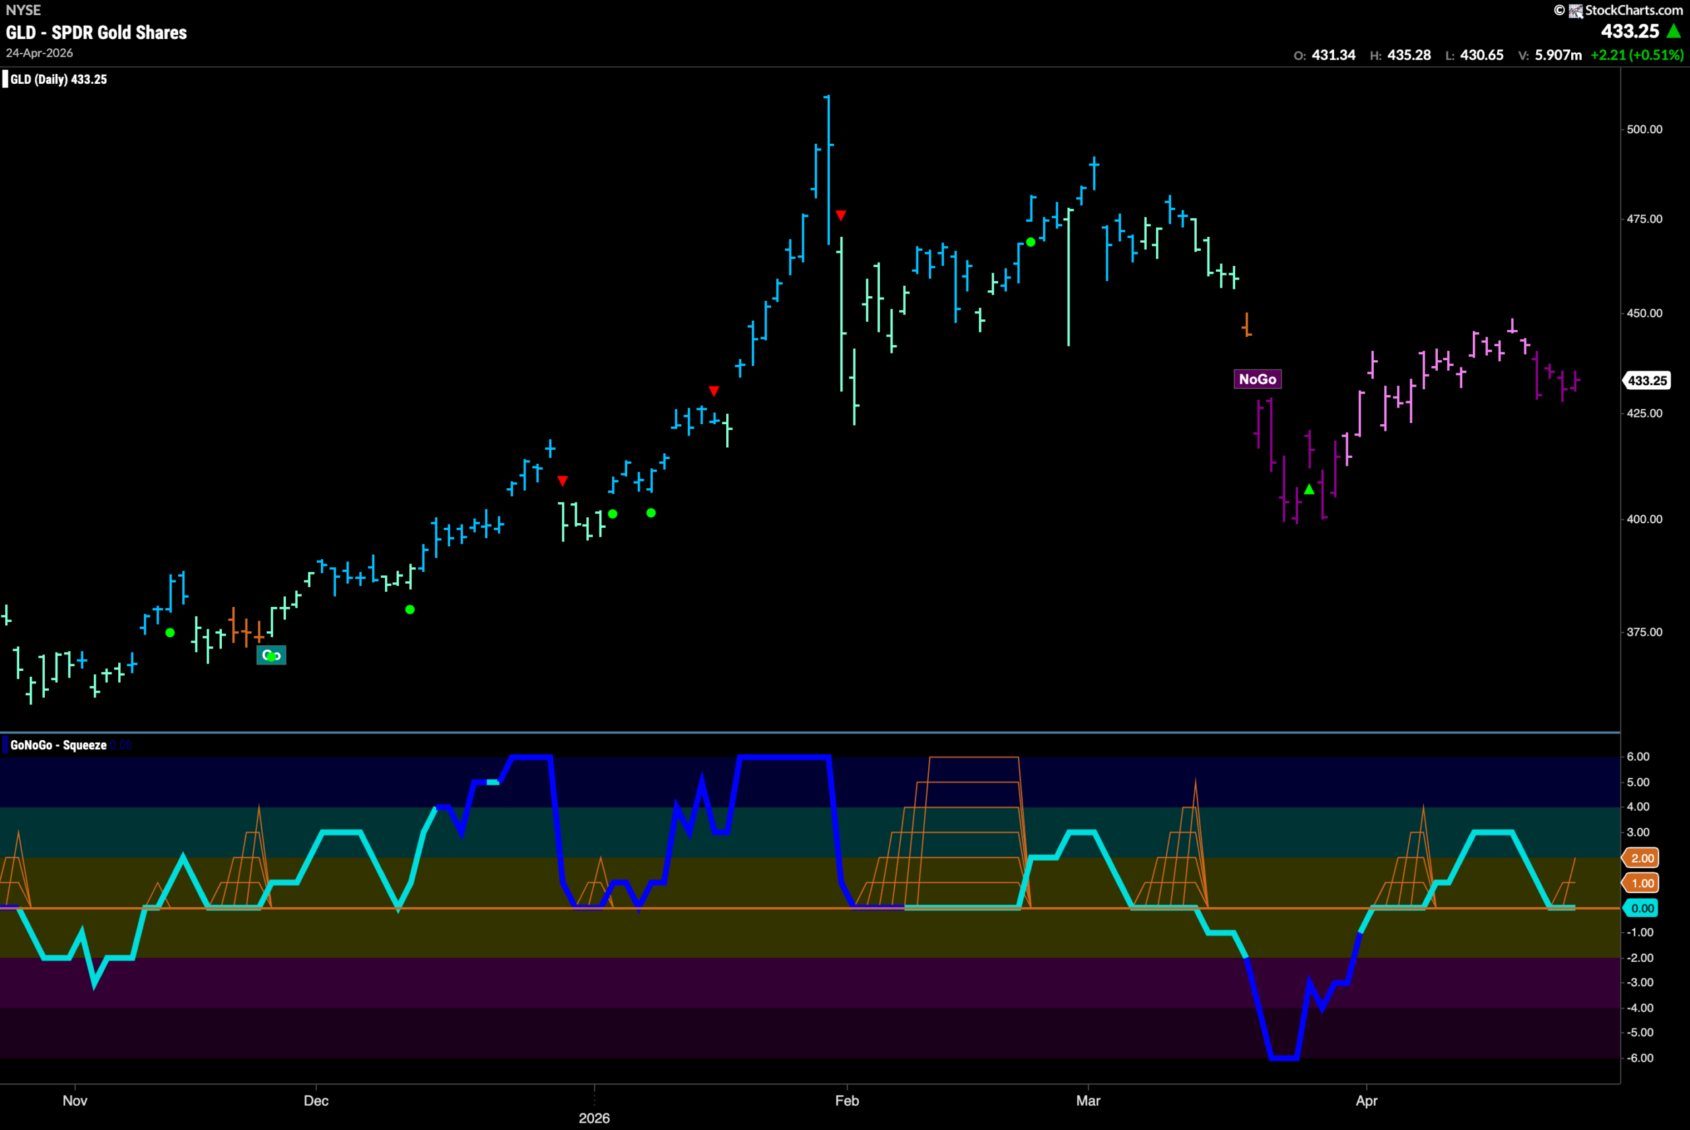This screenshot has height=1130, width=1690.
Task: Click the 475.00 price axis label
Action: pyautogui.click(x=1644, y=219)
